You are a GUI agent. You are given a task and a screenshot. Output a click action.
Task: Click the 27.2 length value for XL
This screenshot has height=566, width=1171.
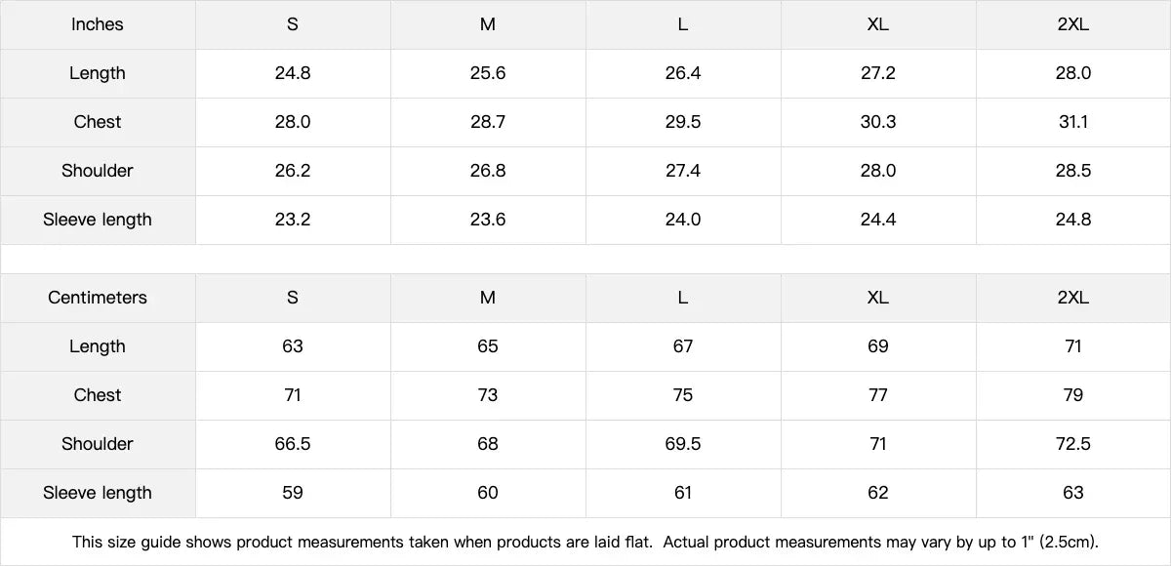point(878,73)
